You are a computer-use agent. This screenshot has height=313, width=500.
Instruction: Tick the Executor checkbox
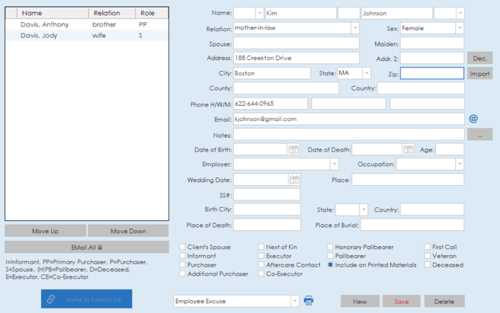click(261, 256)
